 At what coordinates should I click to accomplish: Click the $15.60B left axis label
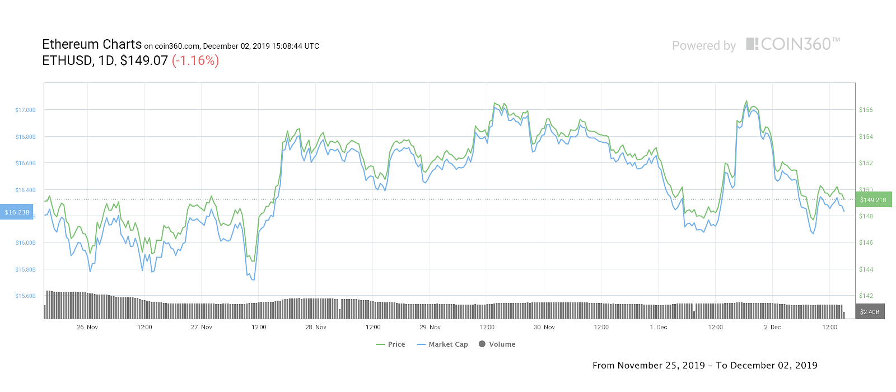pyautogui.click(x=25, y=296)
